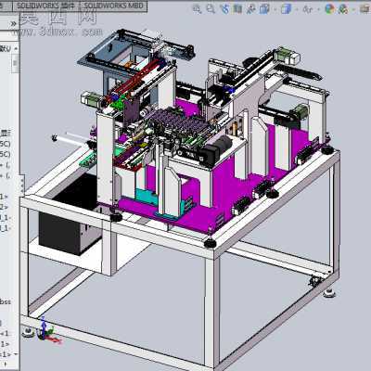This screenshot has height=371, width=371.
Task: Open Edit Appearance color ball
Action: 330,9
